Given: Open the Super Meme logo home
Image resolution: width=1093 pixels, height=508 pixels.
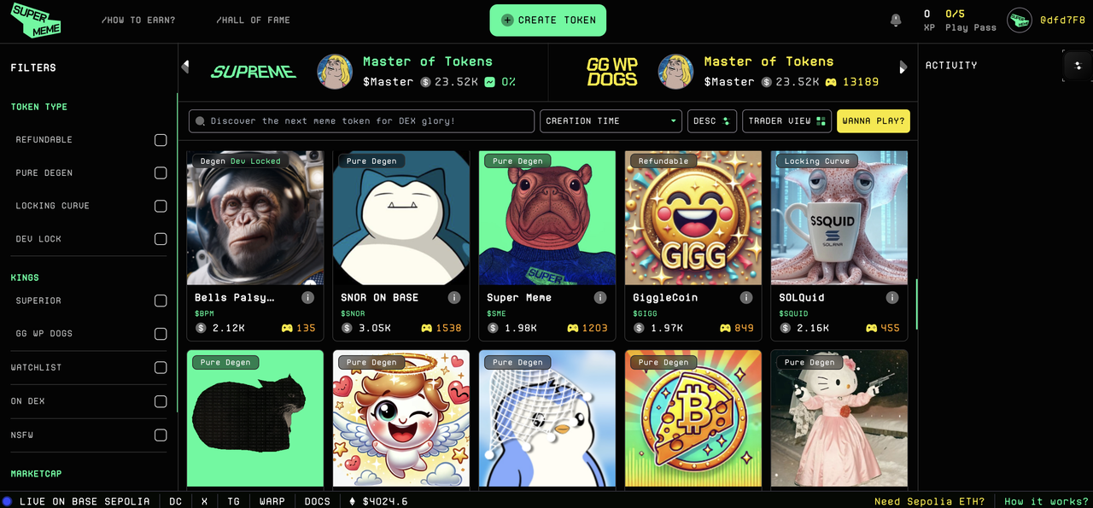Looking at the screenshot, I should click(36, 20).
